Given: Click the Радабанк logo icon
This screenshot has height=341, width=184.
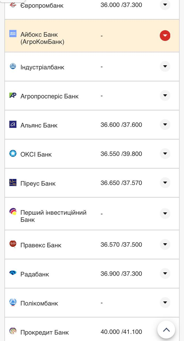Looking at the screenshot, I should (x=13, y=273).
